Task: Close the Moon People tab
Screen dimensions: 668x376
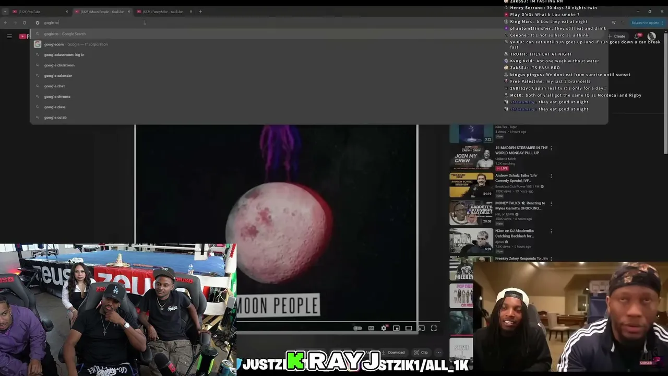Action: 128,11
